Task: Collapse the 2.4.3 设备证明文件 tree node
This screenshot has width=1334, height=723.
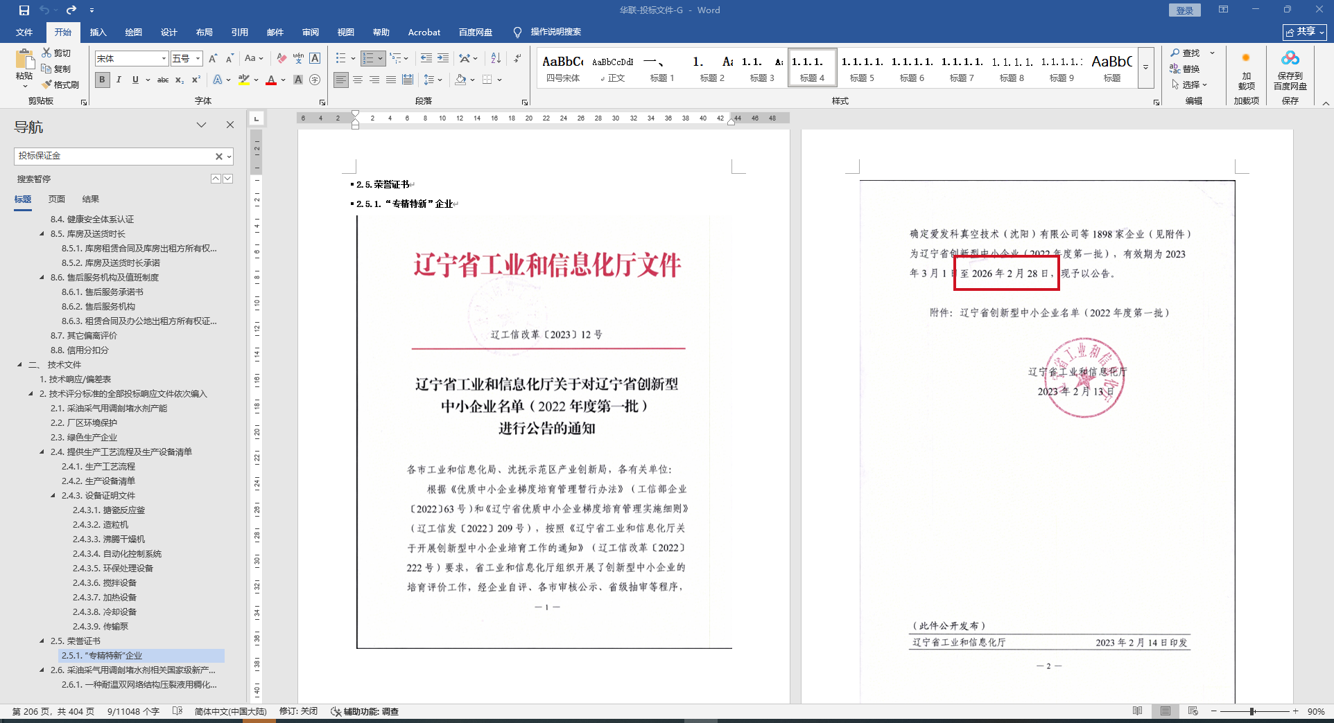Action: click(x=53, y=496)
